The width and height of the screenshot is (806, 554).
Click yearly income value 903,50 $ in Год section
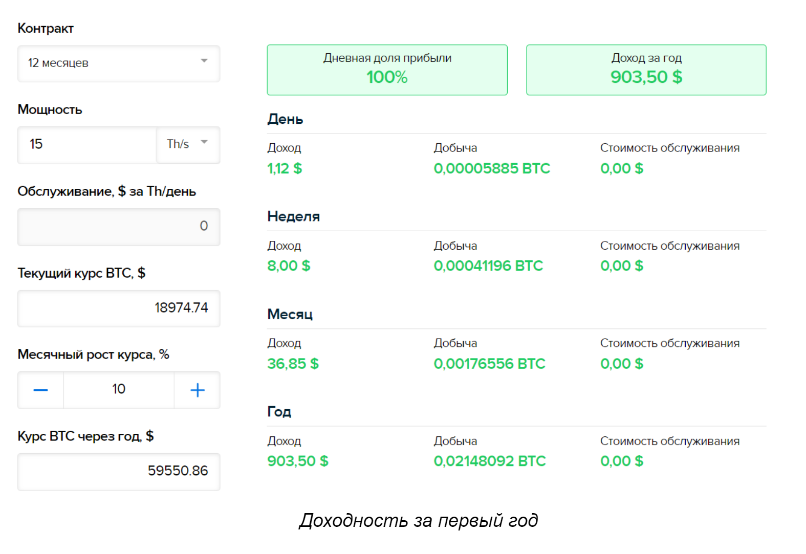[298, 461]
